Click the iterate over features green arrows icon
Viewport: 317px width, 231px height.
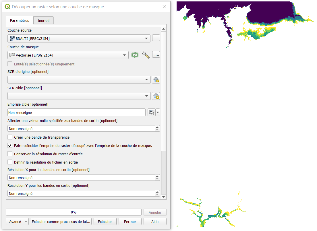[135, 55]
